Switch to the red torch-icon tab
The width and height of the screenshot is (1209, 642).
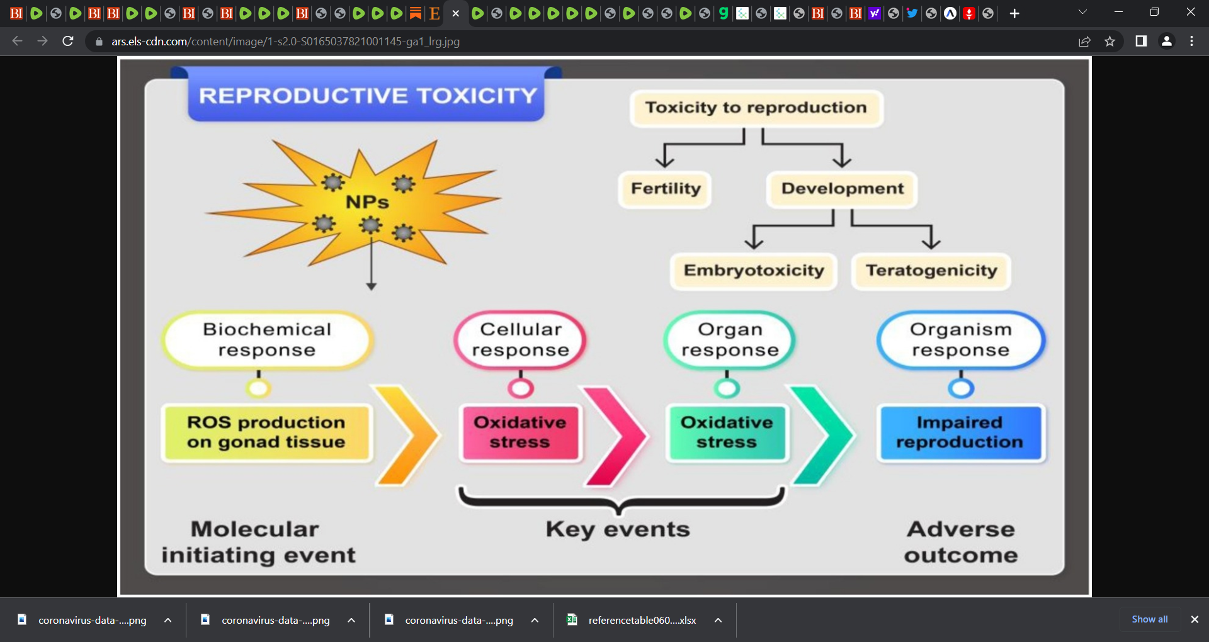(969, 13)
